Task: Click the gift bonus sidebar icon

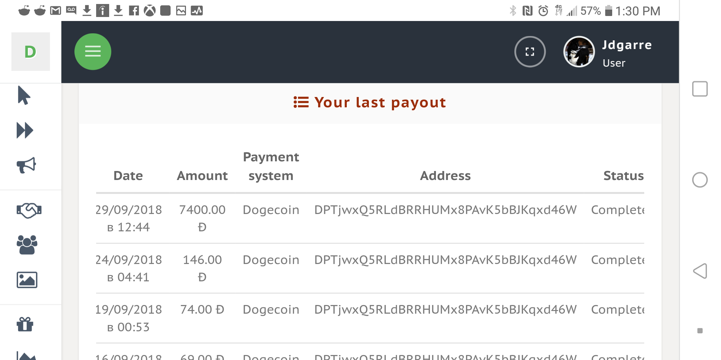Action: pyautogui.click(x=25, y=324)
